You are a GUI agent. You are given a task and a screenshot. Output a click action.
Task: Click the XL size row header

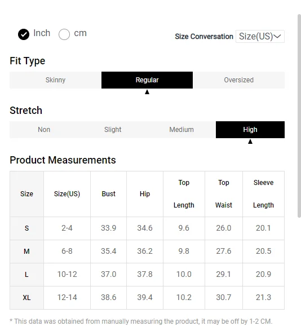pyautogui.click(x=26, y=297)
